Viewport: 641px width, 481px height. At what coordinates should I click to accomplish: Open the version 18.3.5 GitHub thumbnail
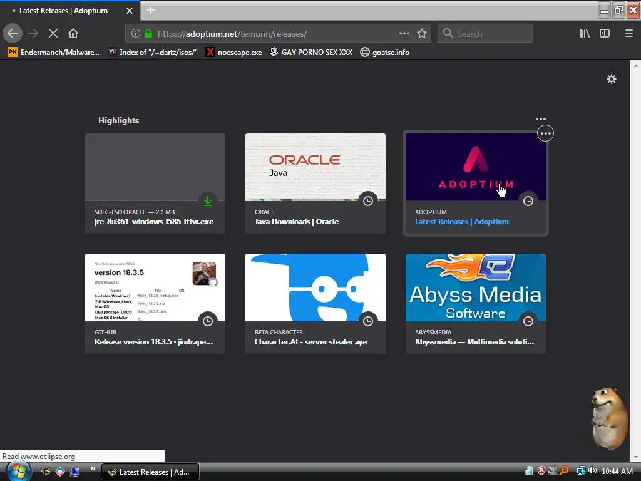(155, 287)
